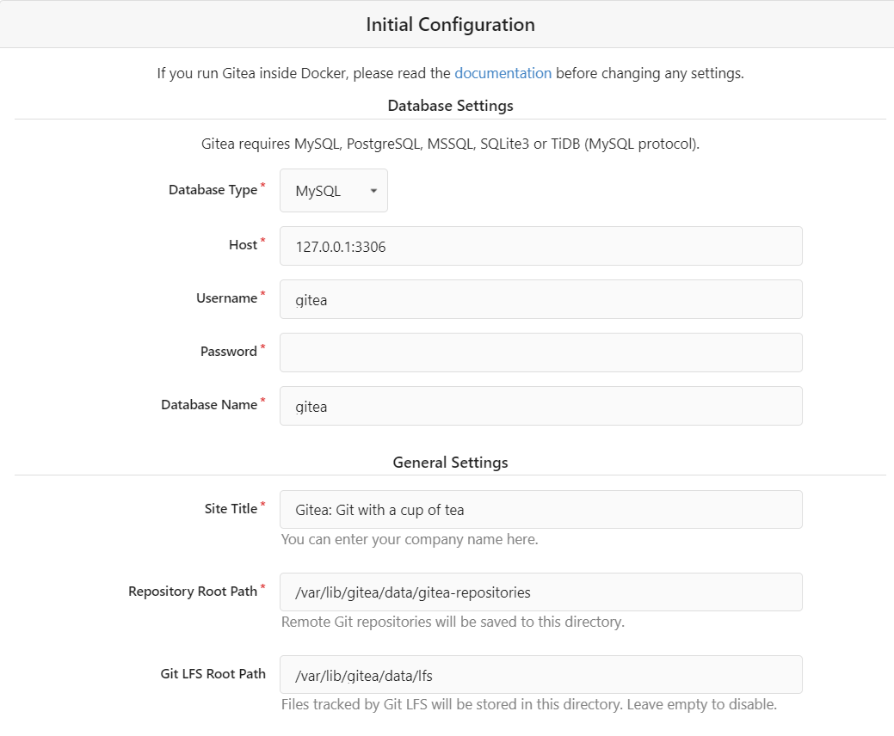Follow the blue documentation hyperlink
The height and width of the screenshot is (736, 894).
502,73
